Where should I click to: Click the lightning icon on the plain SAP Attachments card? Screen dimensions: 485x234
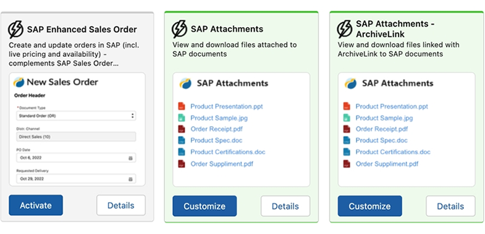(179, 30)
